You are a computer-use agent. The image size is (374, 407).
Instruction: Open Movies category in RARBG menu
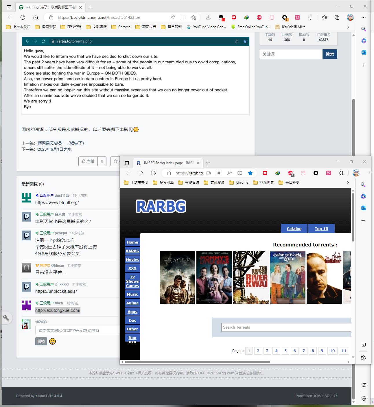[132, 259]
